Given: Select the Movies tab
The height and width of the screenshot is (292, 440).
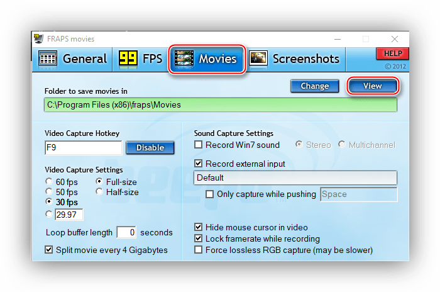Looking at the screenshot, I should pyautogui.click(x=207, y=59).
